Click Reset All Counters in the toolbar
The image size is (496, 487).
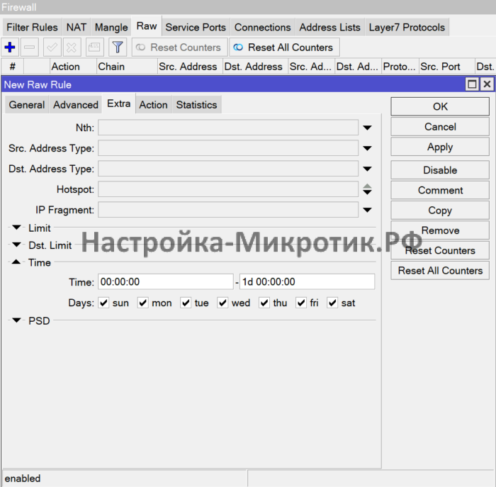(x=284, y=47)
